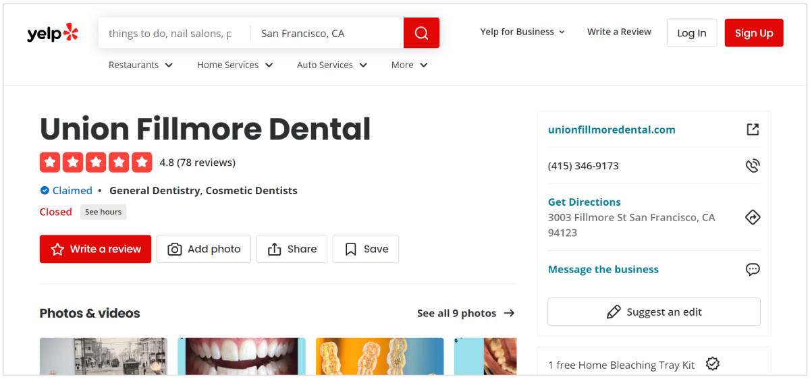Screen dimensions: 810x379
Task: Click the verified badge beside Bleaching Tray Kit
Action: pos(712,364)
